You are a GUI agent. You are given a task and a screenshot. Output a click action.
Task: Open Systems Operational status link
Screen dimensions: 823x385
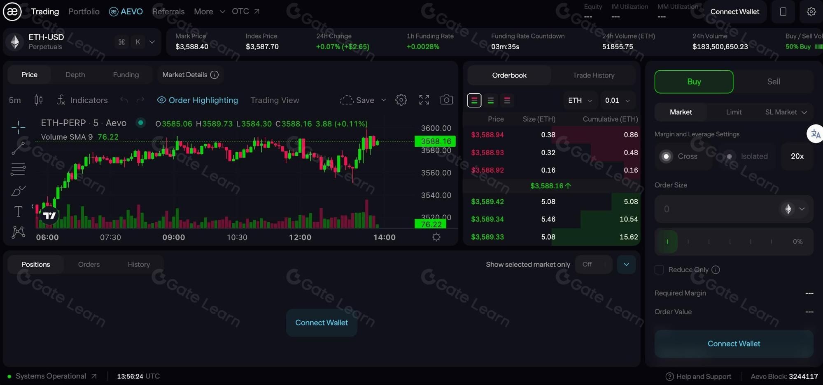click(x=52, y=376)
